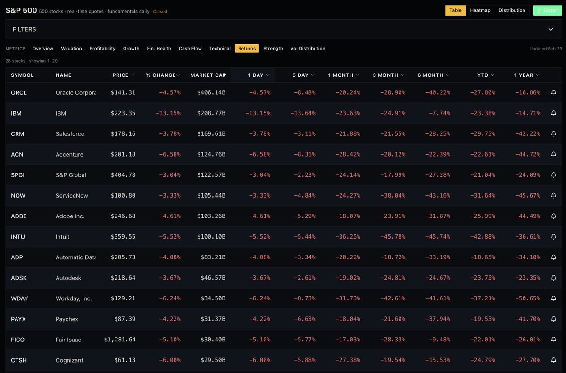Image resolution: width=566 pixels, height=373 pixels.
Task: Click the Paychex company name
Action: (x=67, y=319)
